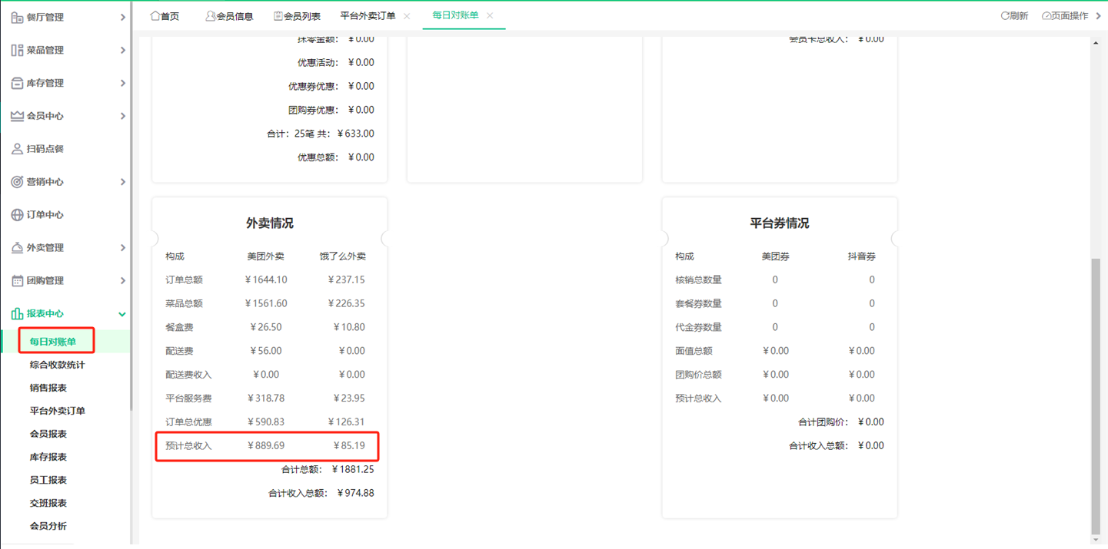Click the 报表中心 bar chart icon
The image size is (1108, 549).
(15, 313)
